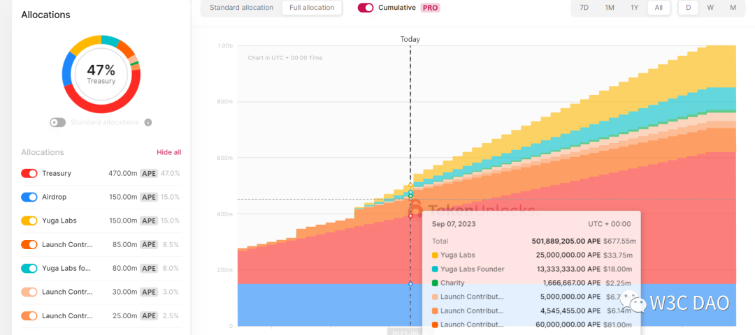Click the 15.0% Airdrop percentage
This screenshot has height=335, width=755.
(170, 197)
